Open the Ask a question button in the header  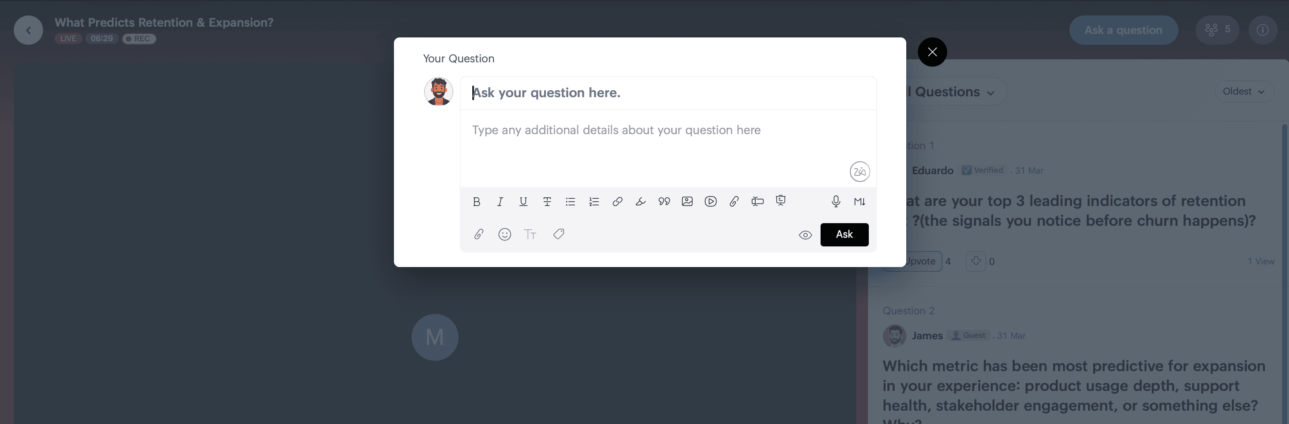(x=1123, y=30)
